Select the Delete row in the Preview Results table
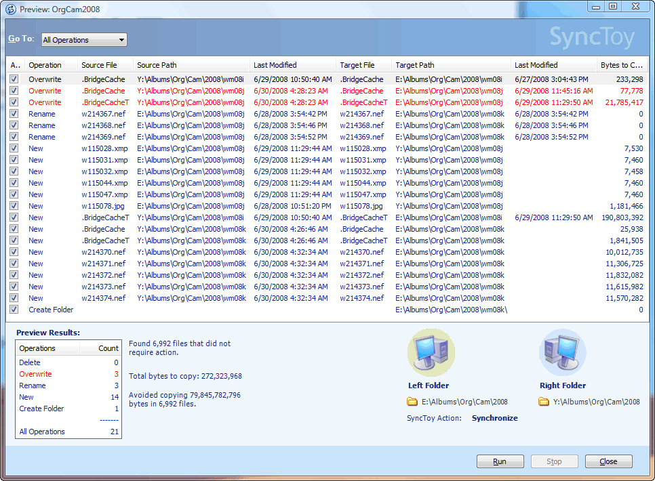Viewport: 655px width, 481px height. [68, 362]
